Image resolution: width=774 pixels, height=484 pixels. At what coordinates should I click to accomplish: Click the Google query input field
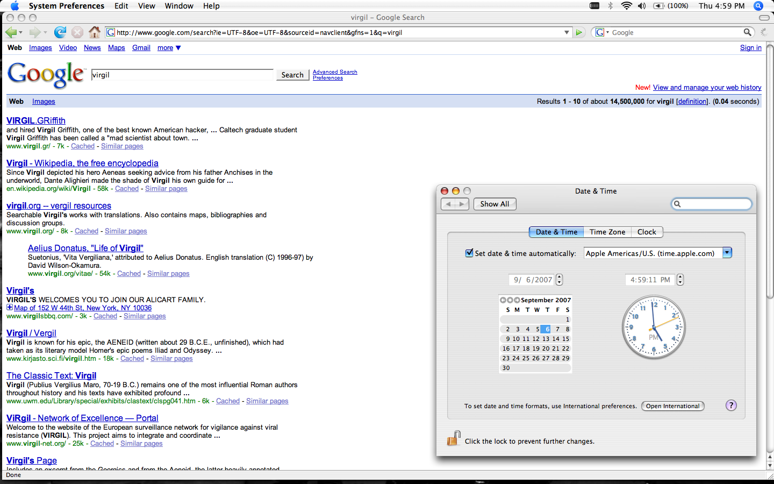pyautogui.click(x=183, y=75)
